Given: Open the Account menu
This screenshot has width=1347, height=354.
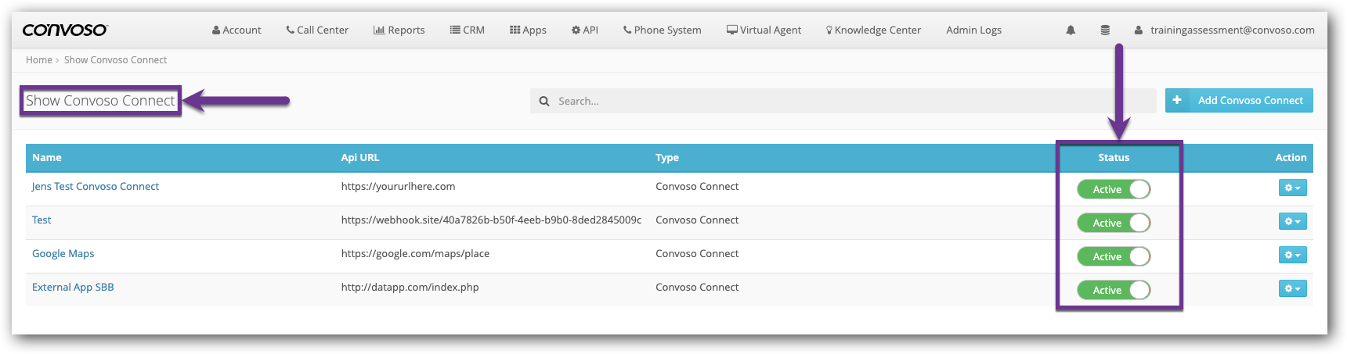Looking at the screenshot, I should [x=237, y=30].
